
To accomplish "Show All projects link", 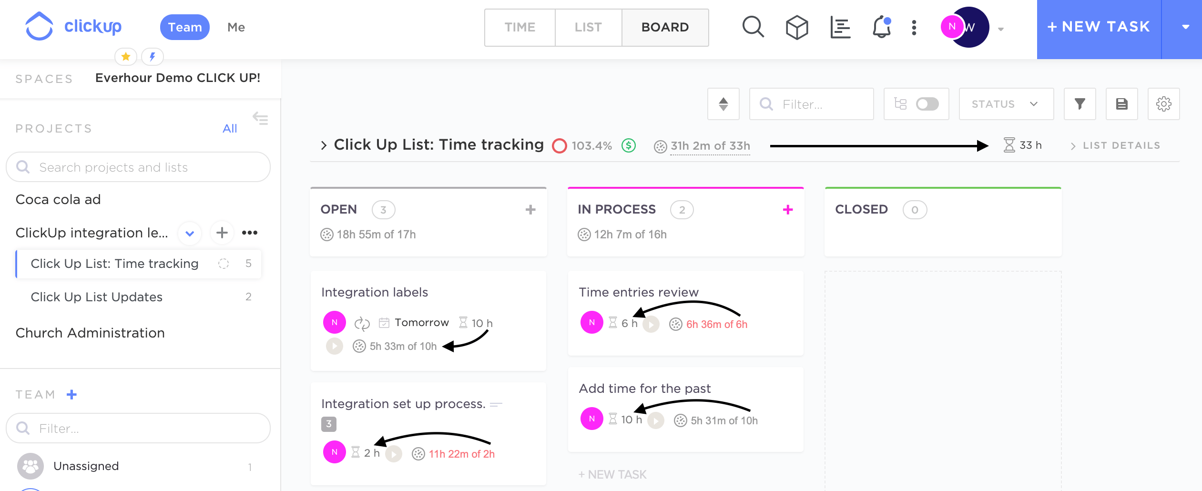I will coord(230,128).
